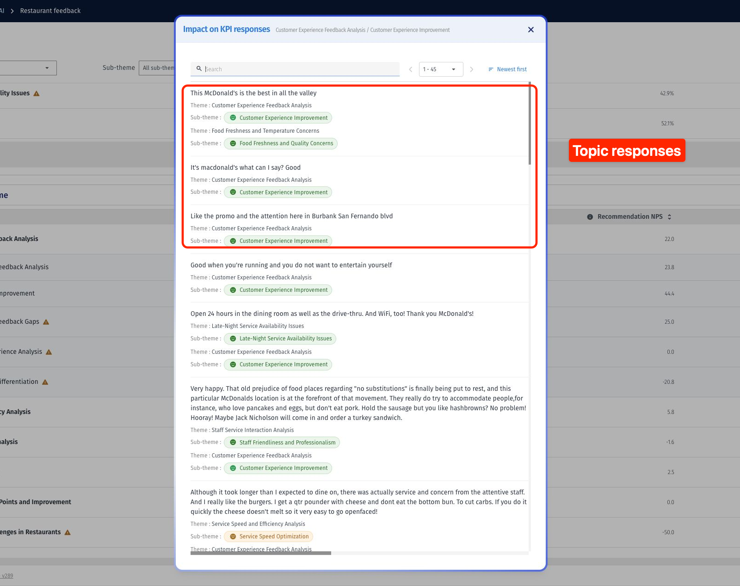Select 'This McDonald's is the best in all the valley' response

(253, 93)
